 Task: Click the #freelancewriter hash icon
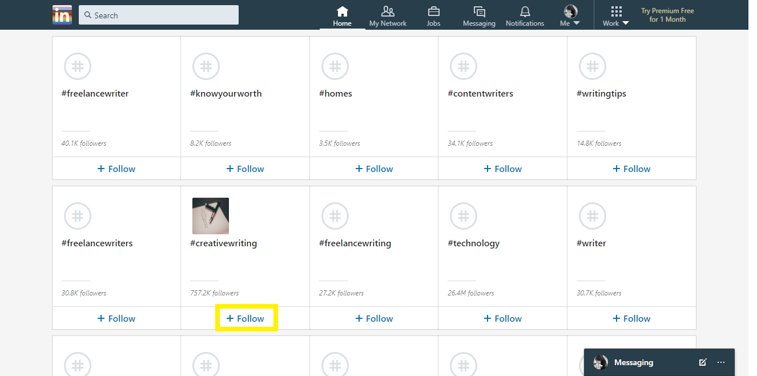click(x=78, y=66)
